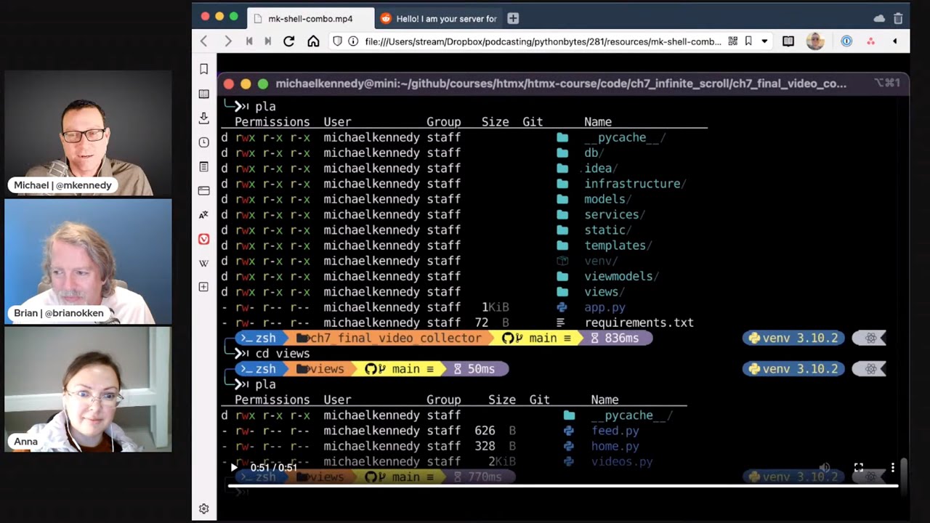This screenshot has width=930, height=523.
Task: Open the History panel clock icon
Action: click(204, 142)
